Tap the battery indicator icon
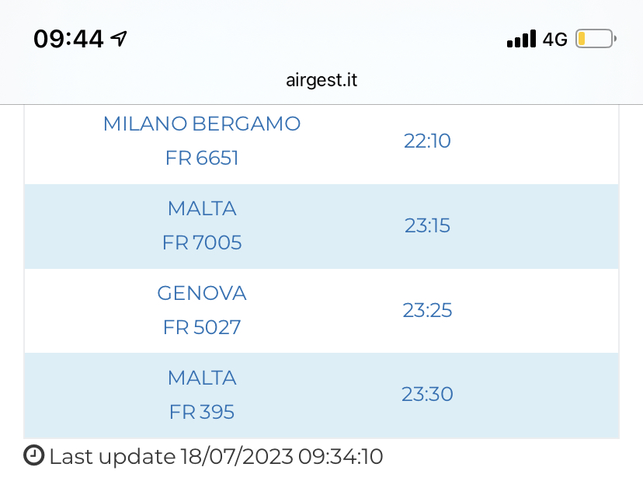Screen dimensions: 643x488 [x=595, y=39]
